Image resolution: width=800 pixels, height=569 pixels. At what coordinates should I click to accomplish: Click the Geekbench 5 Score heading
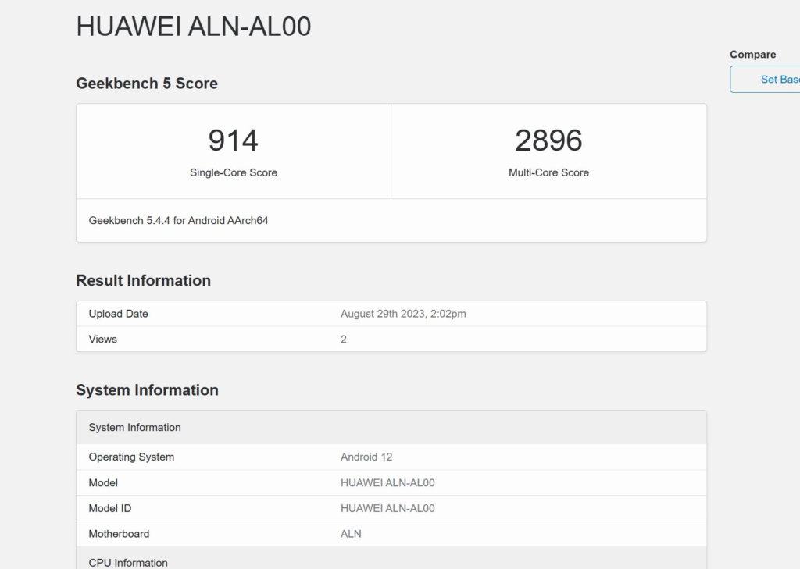(147, 83)
